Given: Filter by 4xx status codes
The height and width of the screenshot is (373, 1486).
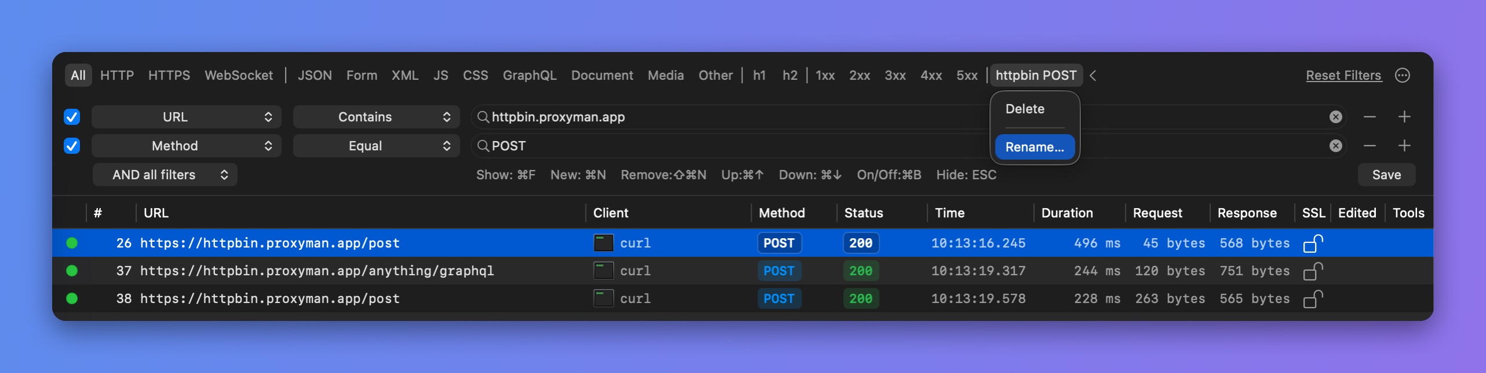Looking at the screenshot, I should pyautogui.click(x=931, y=75).
